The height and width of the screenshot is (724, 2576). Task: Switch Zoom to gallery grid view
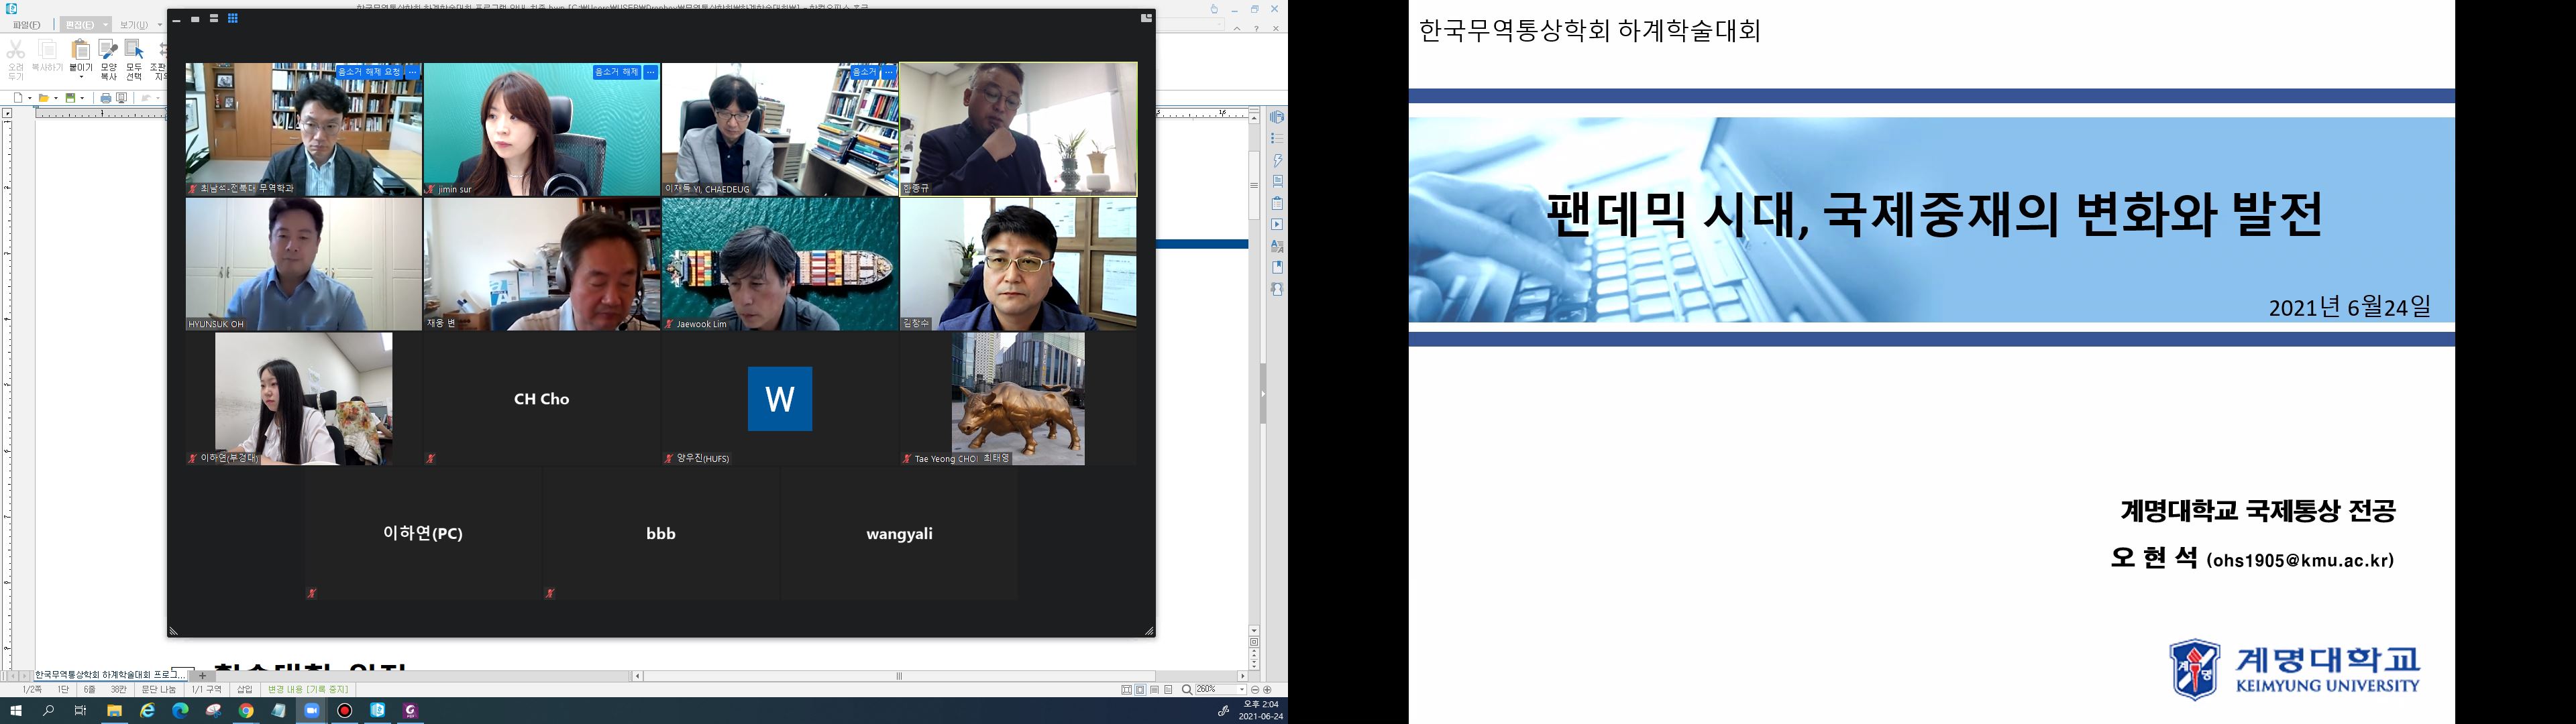233,19
